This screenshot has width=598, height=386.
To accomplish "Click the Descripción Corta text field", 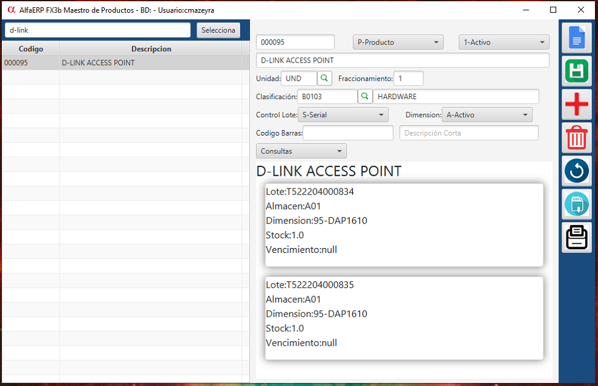I will [x=468, y=133].
